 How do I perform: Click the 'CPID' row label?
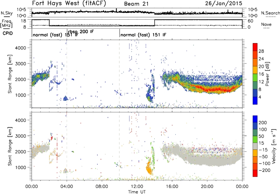(x=8, y=33)
